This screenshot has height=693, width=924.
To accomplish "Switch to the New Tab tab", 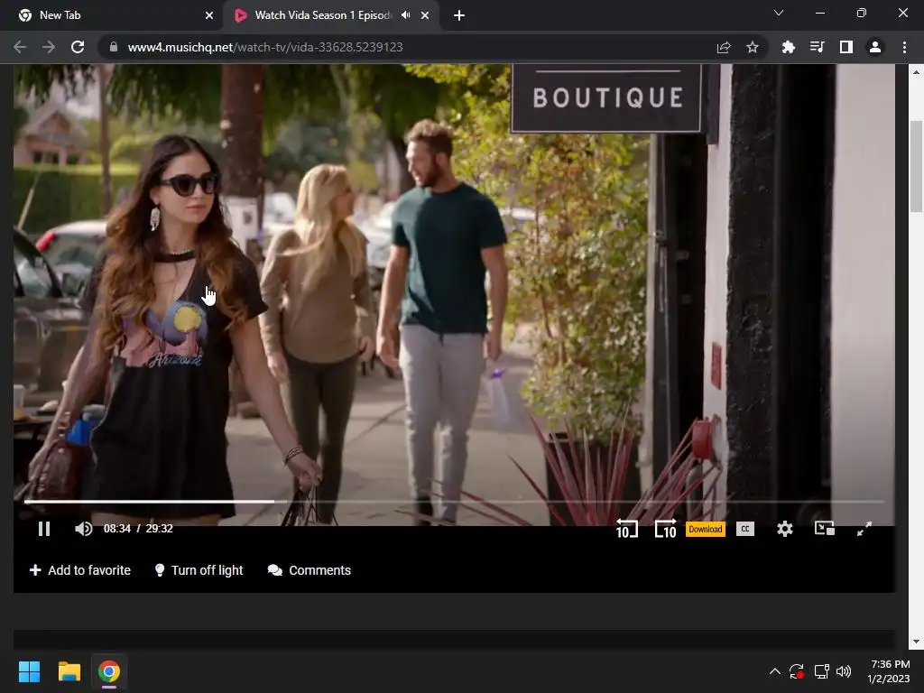I will click(112, 15).
